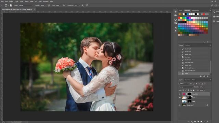Open the Window menu
The height and width of the screenshot is (123, 219).
tap(46, 1)
